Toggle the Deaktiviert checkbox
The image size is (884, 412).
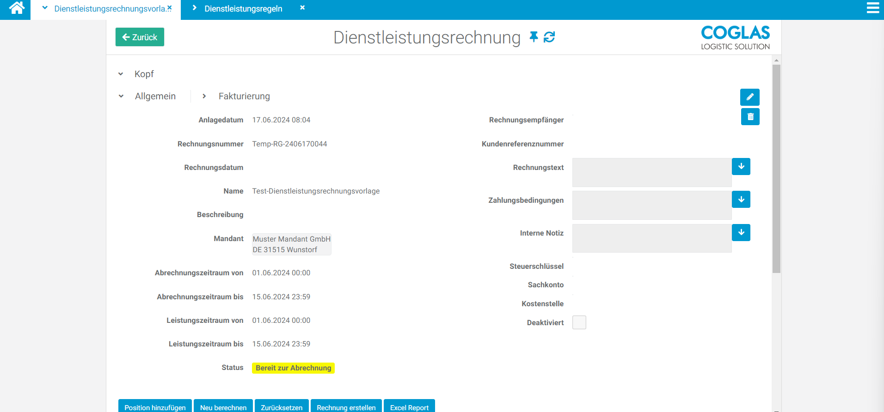579,322
